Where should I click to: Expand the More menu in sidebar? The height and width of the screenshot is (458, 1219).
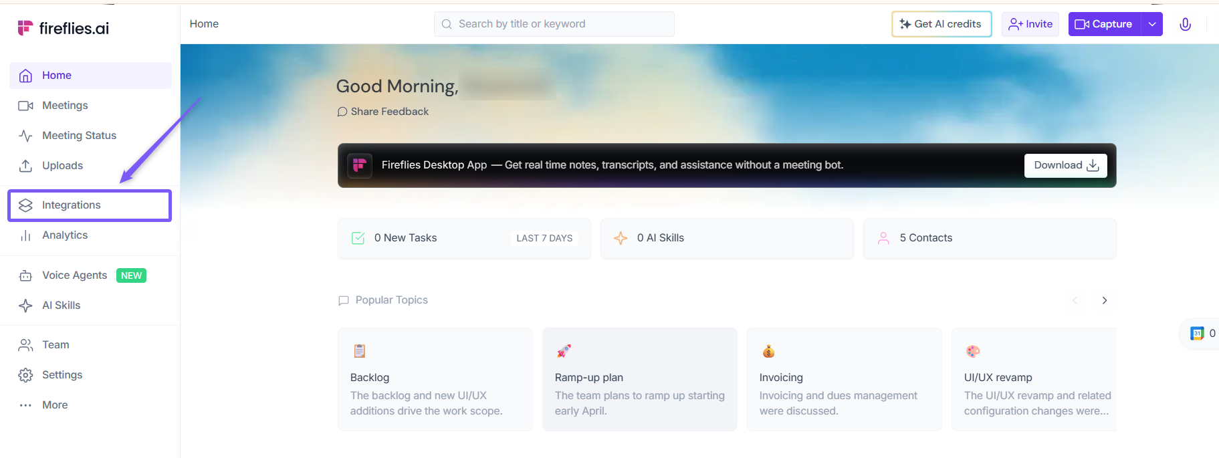point(55,405)
